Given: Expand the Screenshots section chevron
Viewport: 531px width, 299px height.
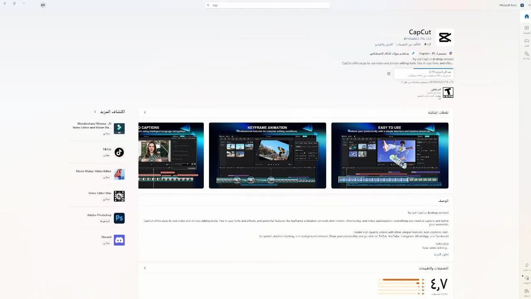Looking at the screenshot, I should click(145, 112).
